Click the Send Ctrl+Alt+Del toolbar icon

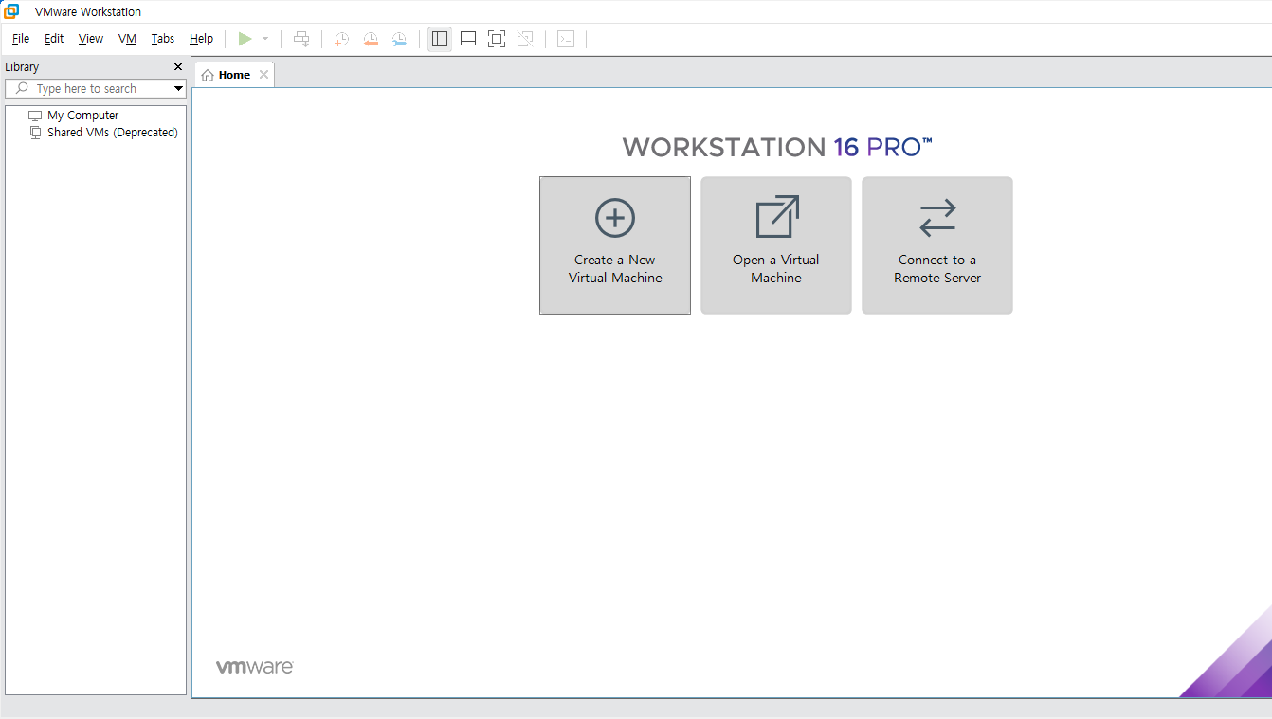click(301, 39)
